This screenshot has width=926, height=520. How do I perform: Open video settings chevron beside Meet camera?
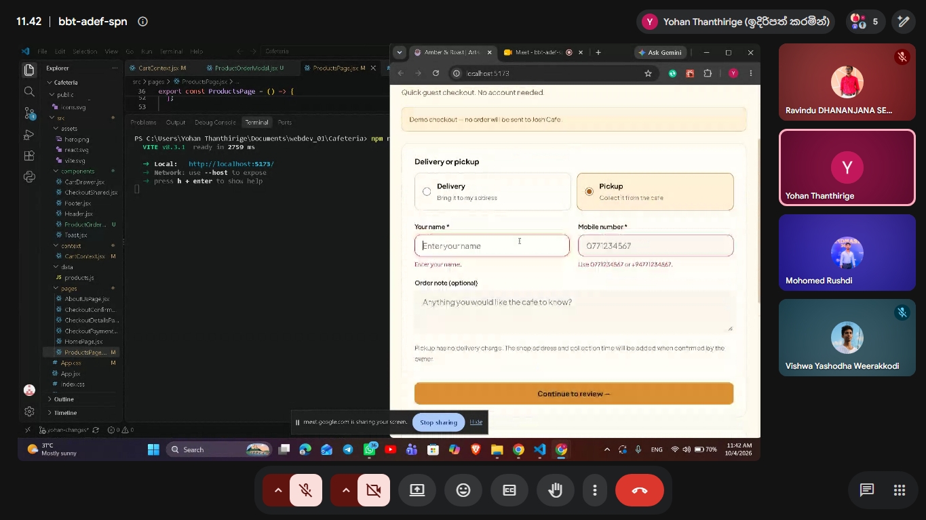pos(345,490)
